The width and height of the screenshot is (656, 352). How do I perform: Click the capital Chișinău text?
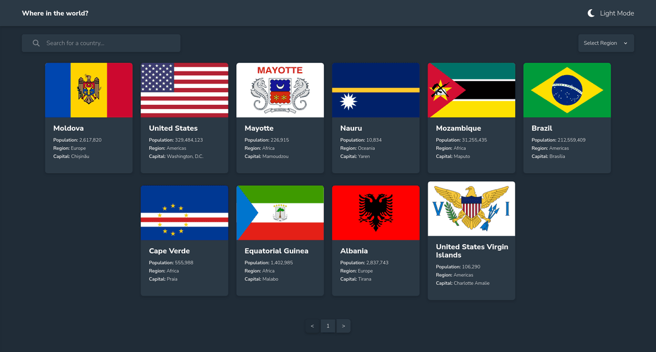(x=71, y=156)
